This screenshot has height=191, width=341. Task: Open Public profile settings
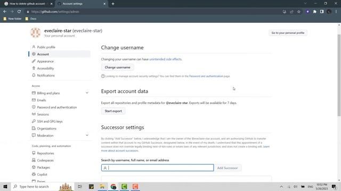pos(46,47)
